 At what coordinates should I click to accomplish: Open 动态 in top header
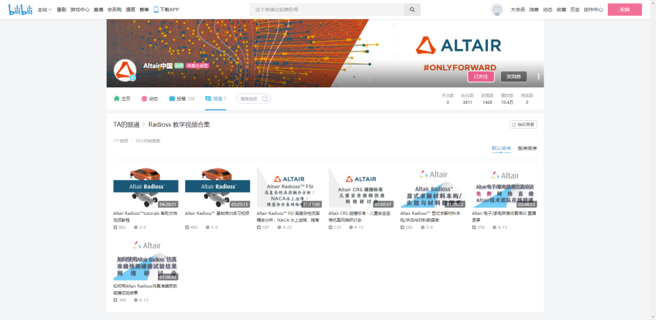pyautogui.click(x=548, y=10)
